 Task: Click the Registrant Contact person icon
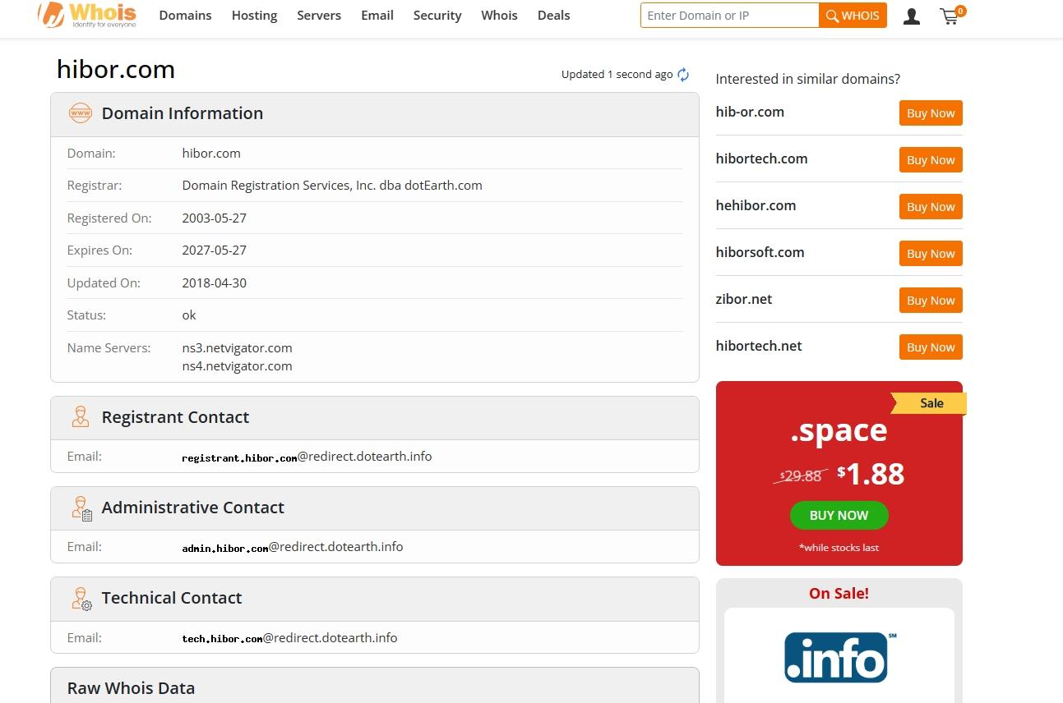tap(81, 416)
